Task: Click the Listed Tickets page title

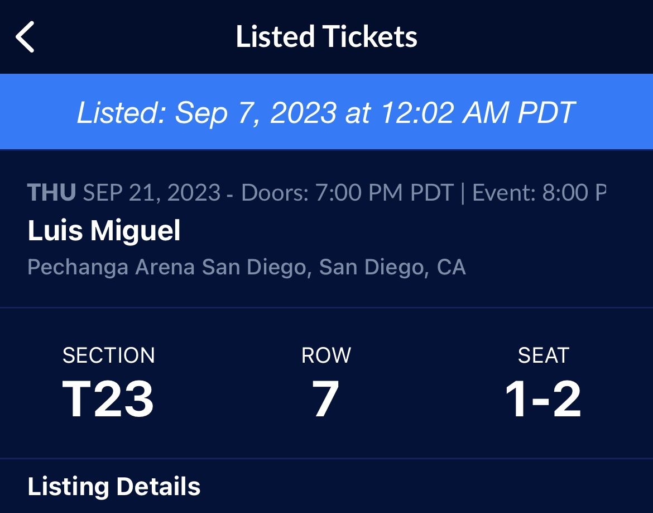Action: (326, 37)
